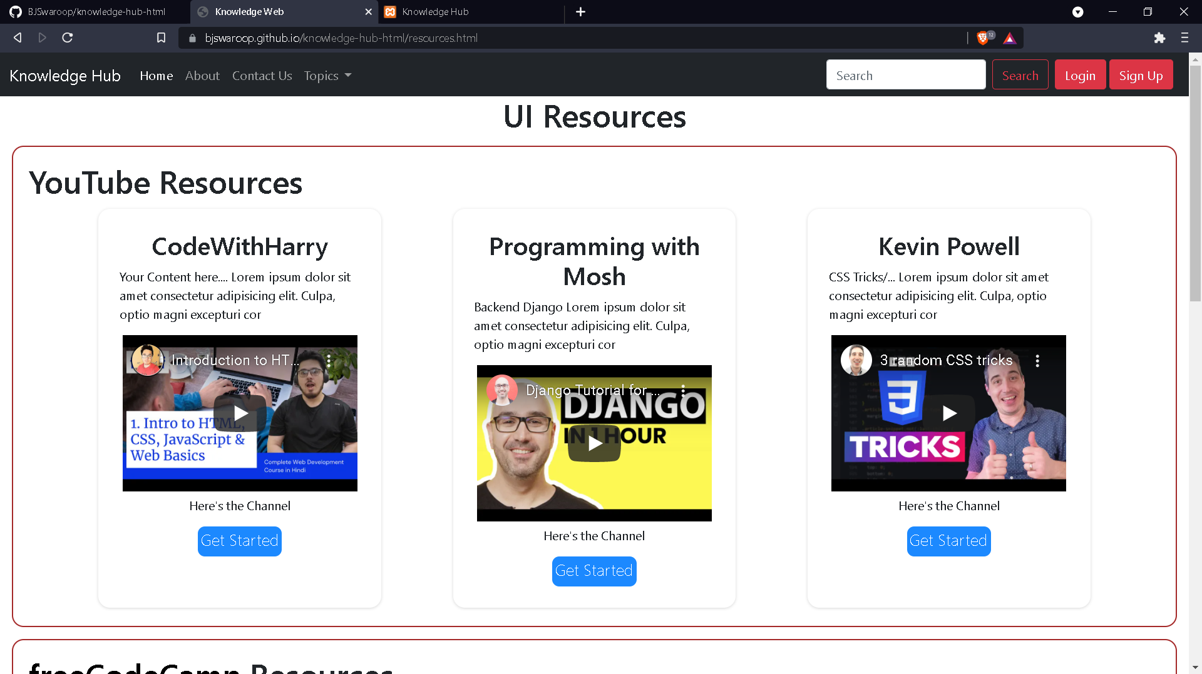The image size is (1202, 674).
Task: Click the 3 random CSS tricks video title
Action: [946, 360]
